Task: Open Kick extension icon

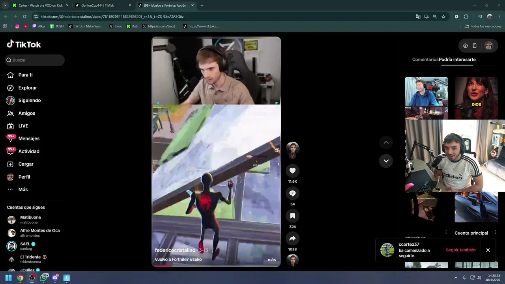Action: [x=456, y=17]
